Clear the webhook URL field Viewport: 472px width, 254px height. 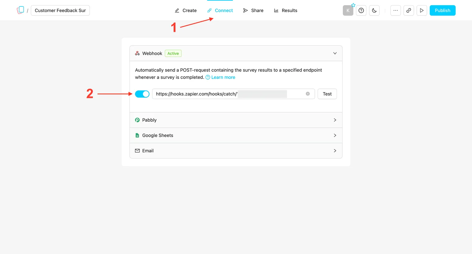308,94
